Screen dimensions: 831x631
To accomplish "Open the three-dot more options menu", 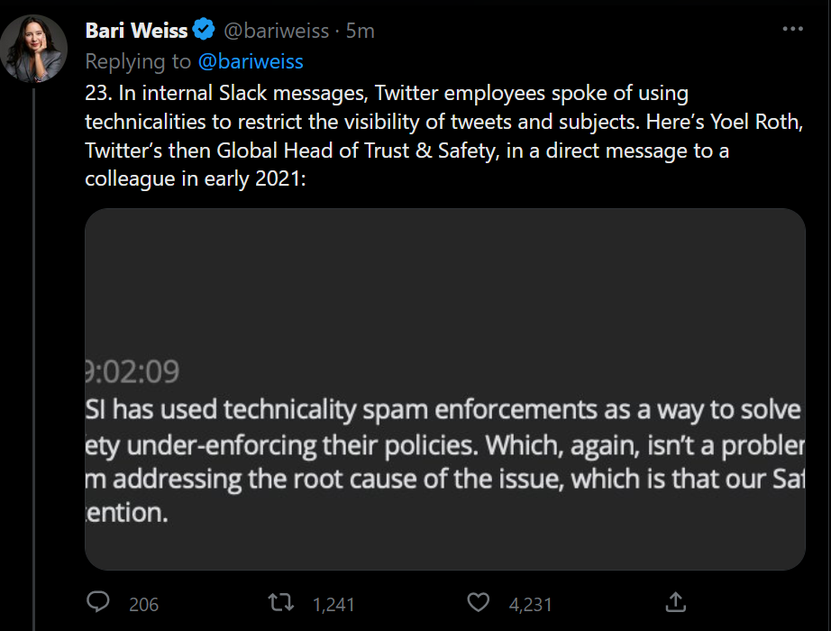I will pos(792,29).
